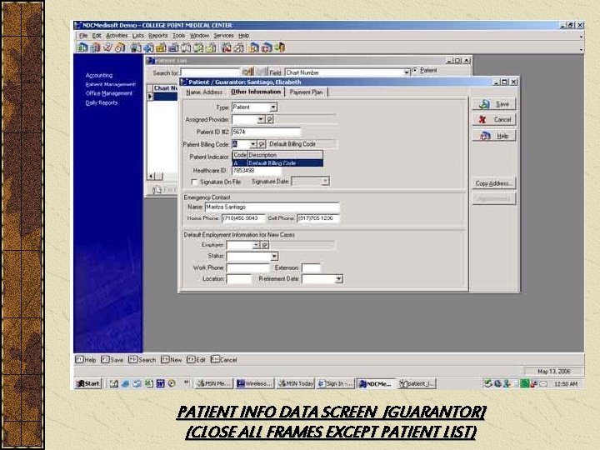Click Extension input field
Viewport: 600px width, 450px height.
coord(311,267)
